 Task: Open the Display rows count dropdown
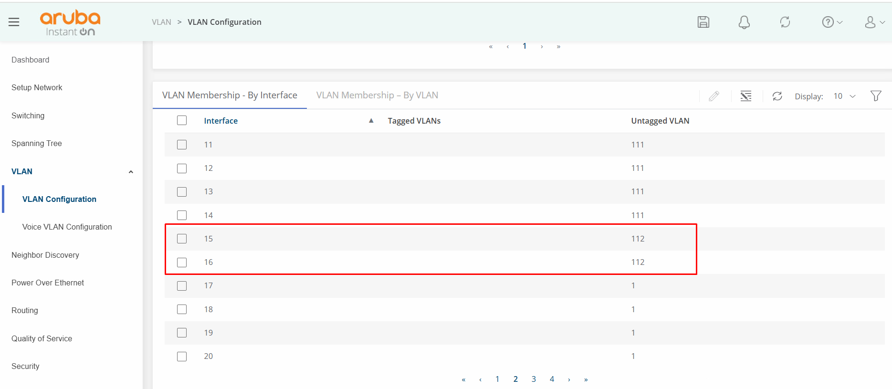click(844, 96)
